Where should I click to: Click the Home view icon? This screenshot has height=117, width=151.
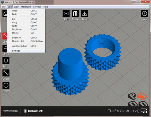[5, 13]
